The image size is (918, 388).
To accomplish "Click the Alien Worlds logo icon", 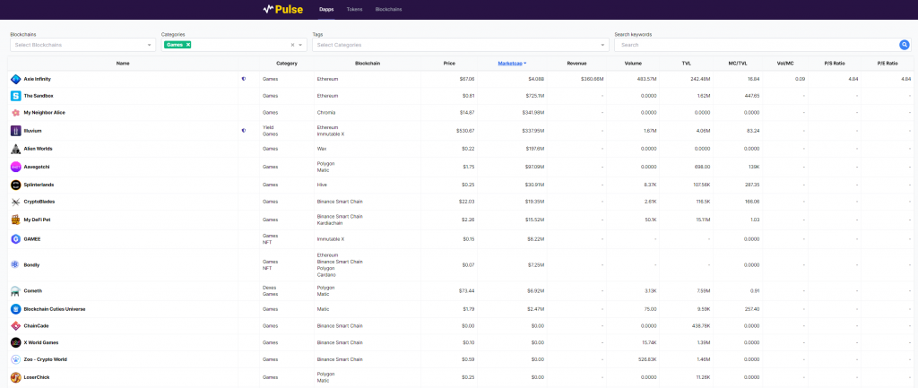I will click(x=16, y=149).
